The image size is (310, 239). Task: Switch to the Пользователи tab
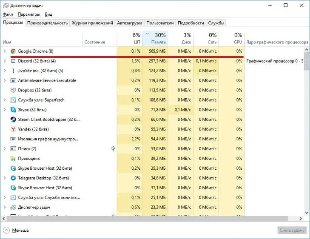160,23
